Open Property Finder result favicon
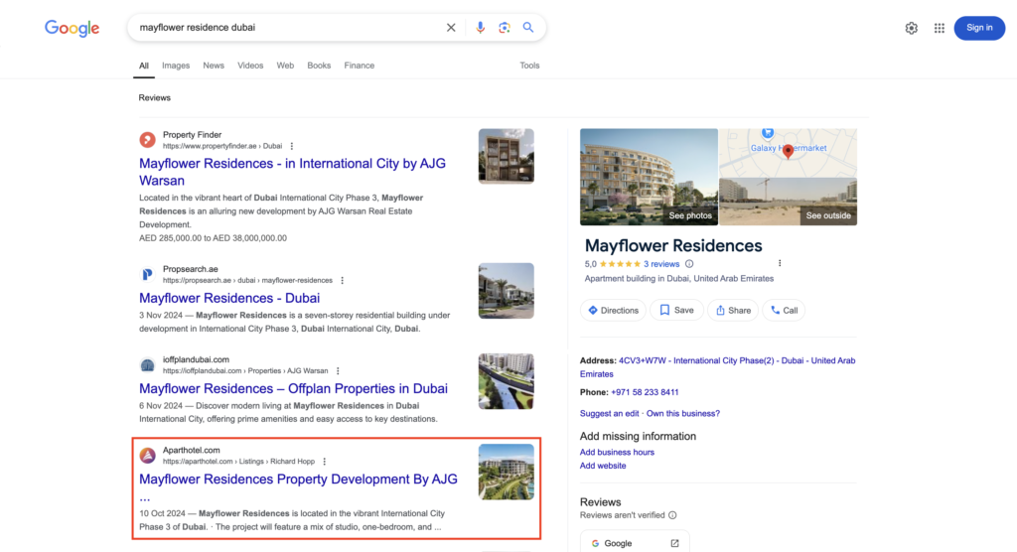This screenshot has height=552, width=1017. pos(147,139)
